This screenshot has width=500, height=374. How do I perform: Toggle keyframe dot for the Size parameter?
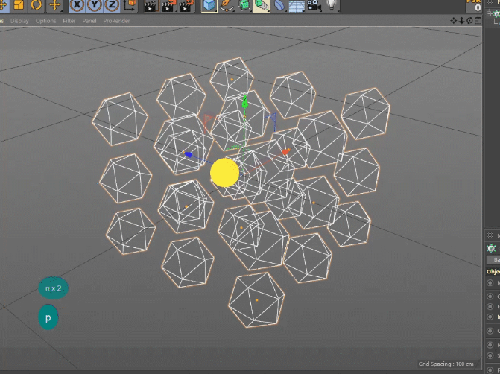tap(490, 355)
